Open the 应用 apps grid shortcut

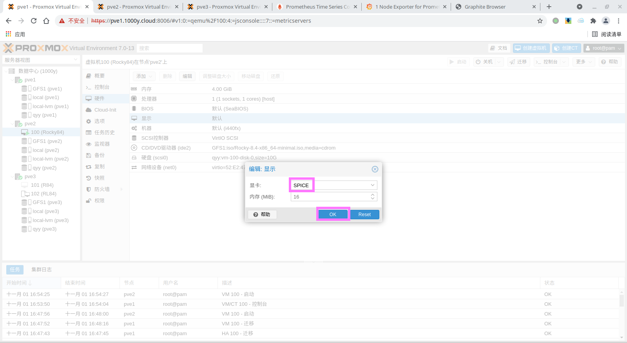coord(15,34)
